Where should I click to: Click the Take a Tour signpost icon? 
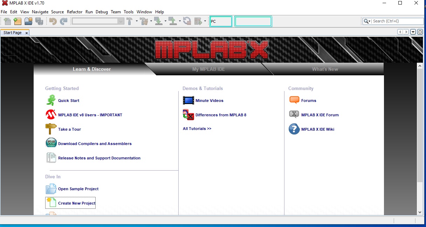[x=51, y=129]
